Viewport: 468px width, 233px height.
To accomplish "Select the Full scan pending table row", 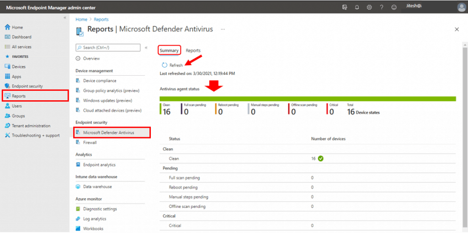I will pyautogui.click(x=308, y=178).
